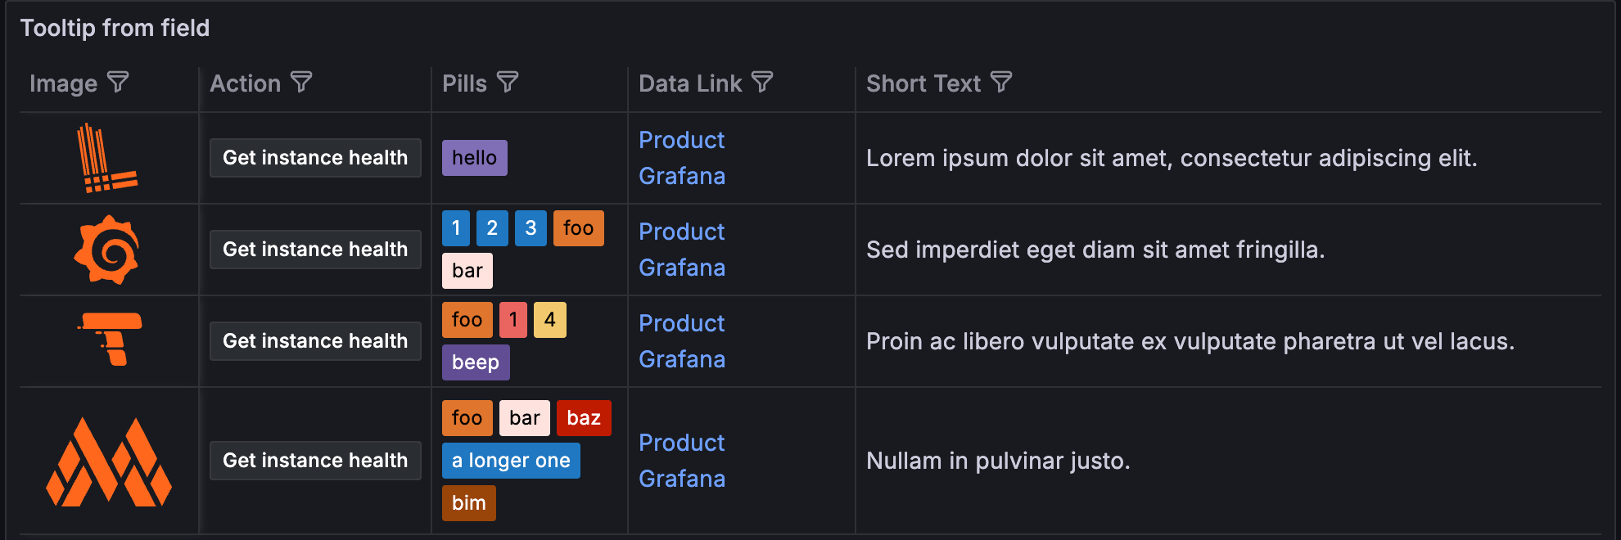Open the Data Link column filter

coord(762,82)
